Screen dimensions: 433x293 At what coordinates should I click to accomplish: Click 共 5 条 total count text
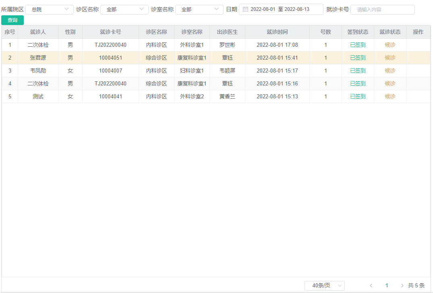pyautogui.click(x=416, y=285)
